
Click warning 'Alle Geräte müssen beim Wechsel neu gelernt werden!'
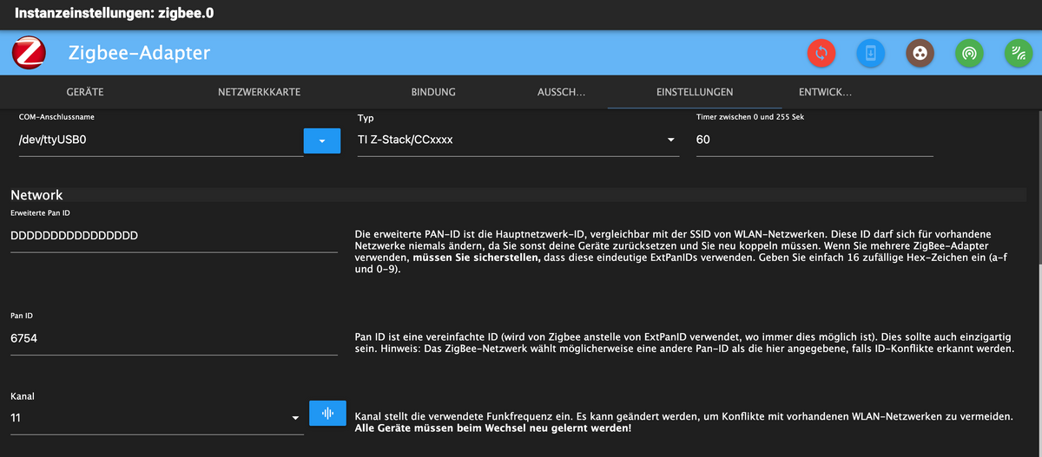coord(494,428)
